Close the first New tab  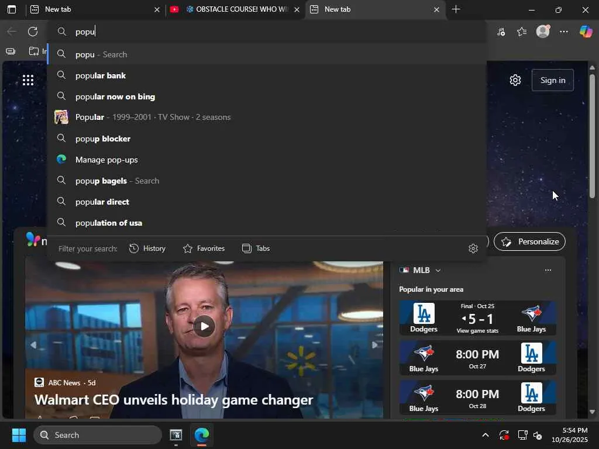(x=157, y=9)
